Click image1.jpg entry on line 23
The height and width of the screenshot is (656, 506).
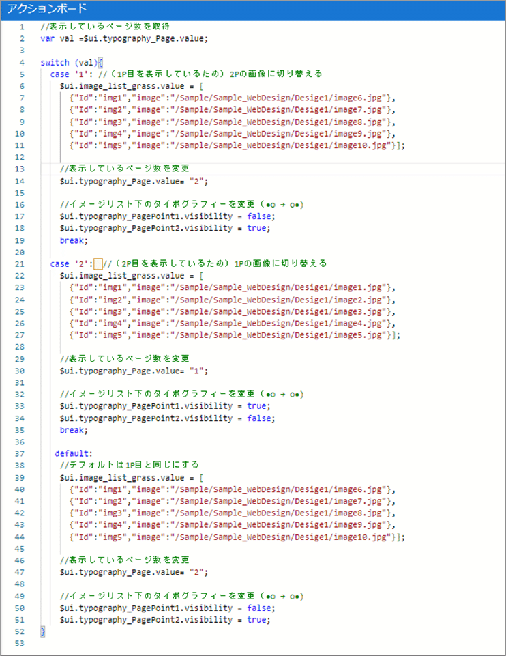[233, 288]
